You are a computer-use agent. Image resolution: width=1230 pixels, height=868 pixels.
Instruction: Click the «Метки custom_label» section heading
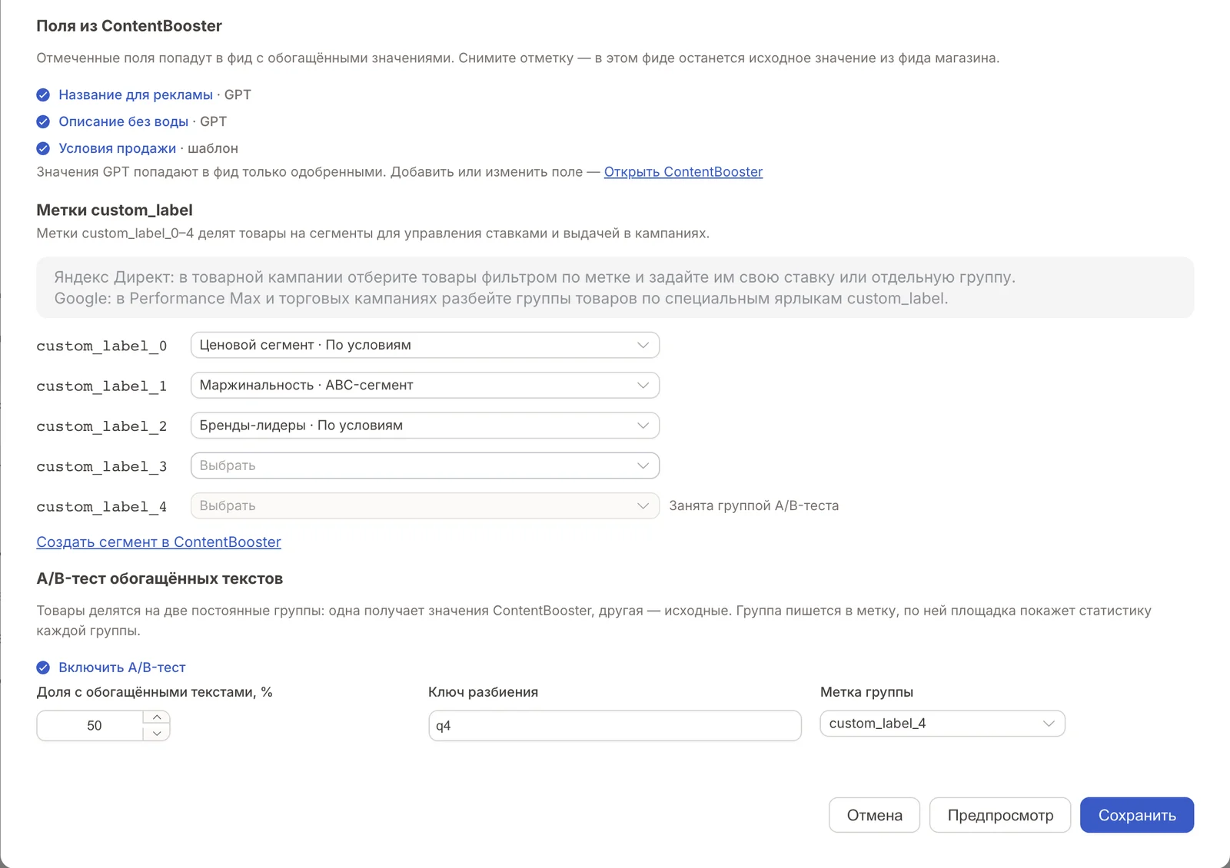pos(115,210)
